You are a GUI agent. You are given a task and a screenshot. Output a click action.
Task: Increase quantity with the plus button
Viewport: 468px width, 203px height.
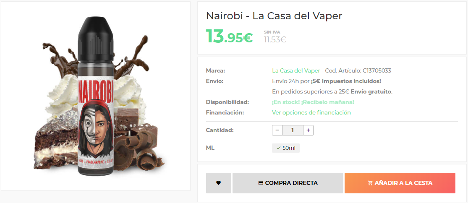[309, 130]
